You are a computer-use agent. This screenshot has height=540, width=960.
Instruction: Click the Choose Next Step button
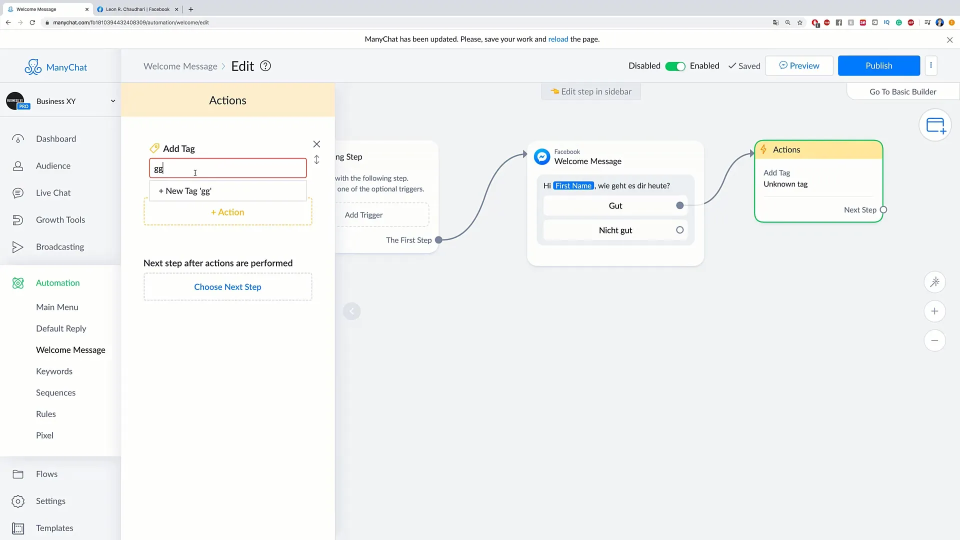[227, 286]
